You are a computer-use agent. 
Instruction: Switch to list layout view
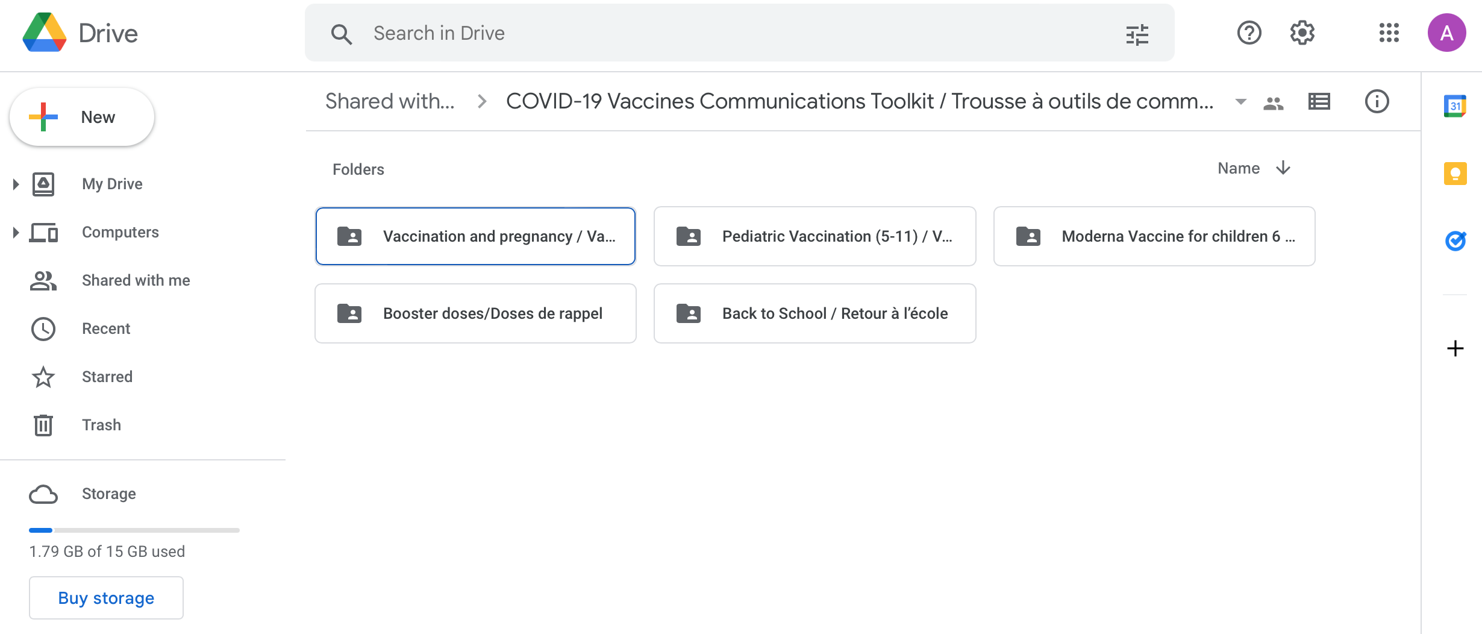(1319, 101)
